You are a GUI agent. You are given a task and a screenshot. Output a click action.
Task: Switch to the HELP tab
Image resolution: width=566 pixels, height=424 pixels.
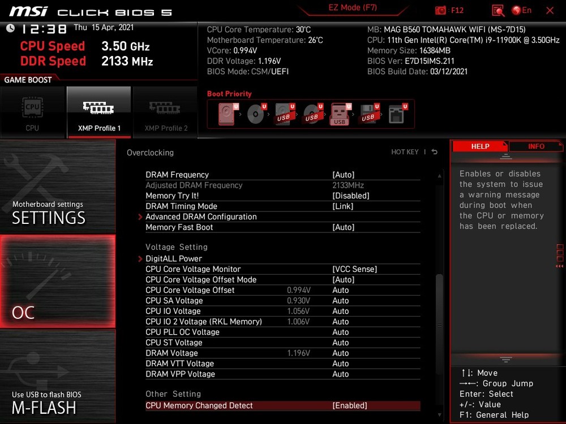point(480,146)
